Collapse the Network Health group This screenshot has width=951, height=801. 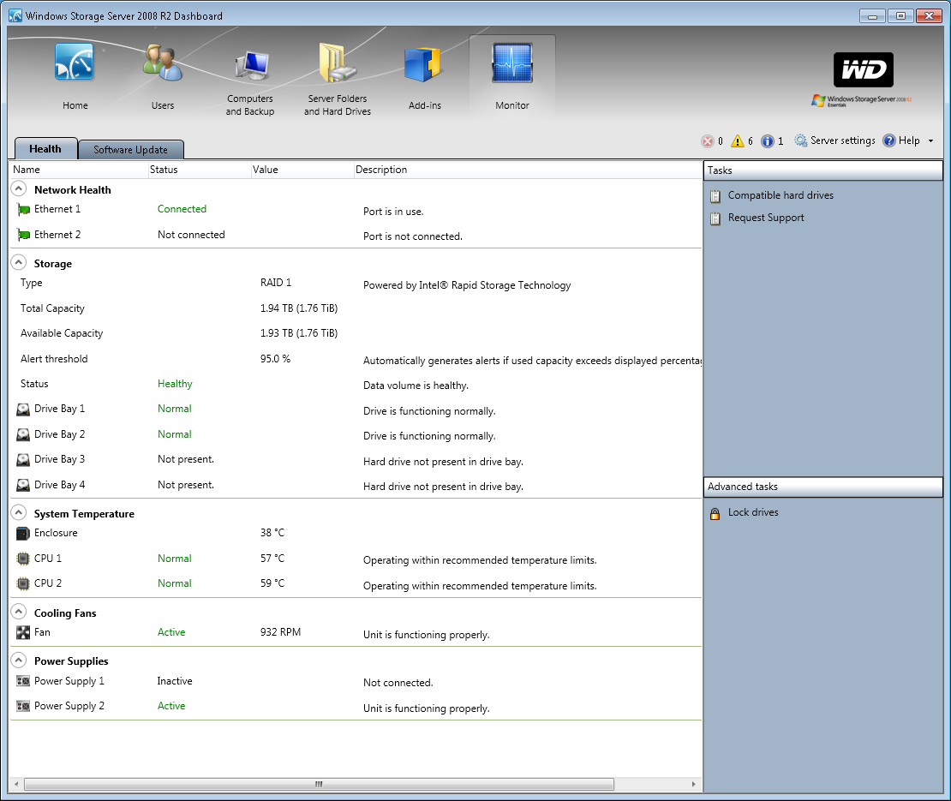click(x=19, y=189)
